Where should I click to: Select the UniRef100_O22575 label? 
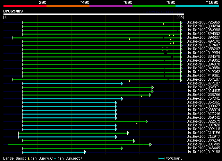[x=203, y=122]
